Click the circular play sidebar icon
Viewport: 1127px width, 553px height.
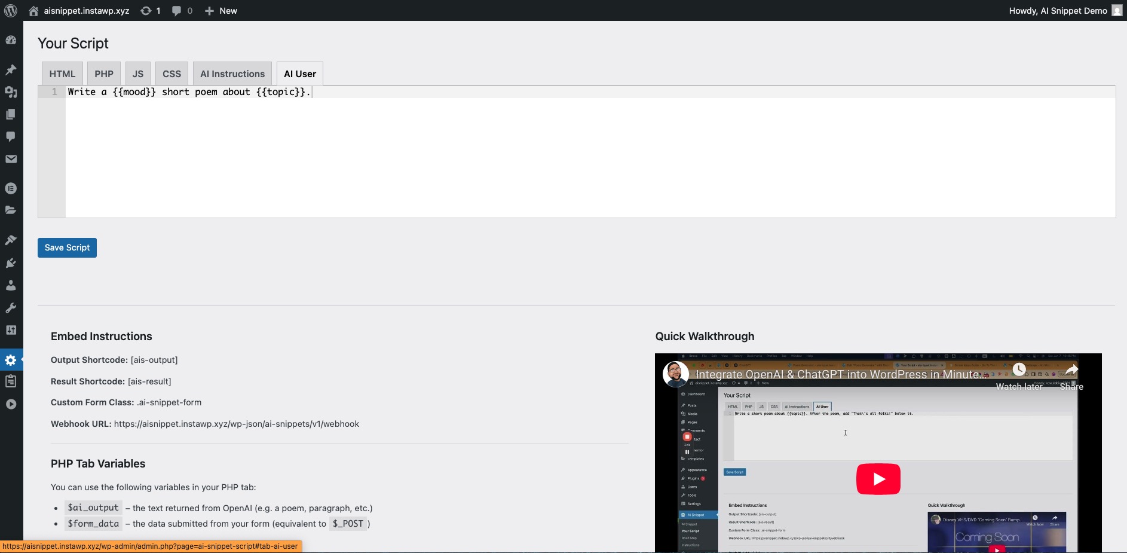(x=11, y=404)
